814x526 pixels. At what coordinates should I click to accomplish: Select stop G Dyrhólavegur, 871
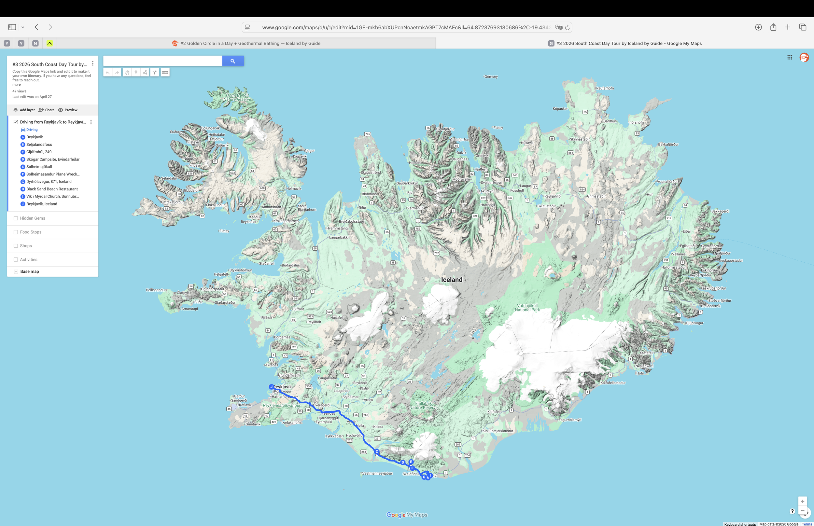[x=49, y=182]
